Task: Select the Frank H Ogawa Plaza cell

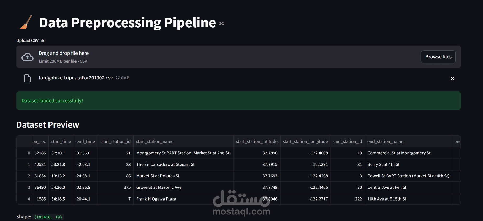Action: click(x=183, y=199)
